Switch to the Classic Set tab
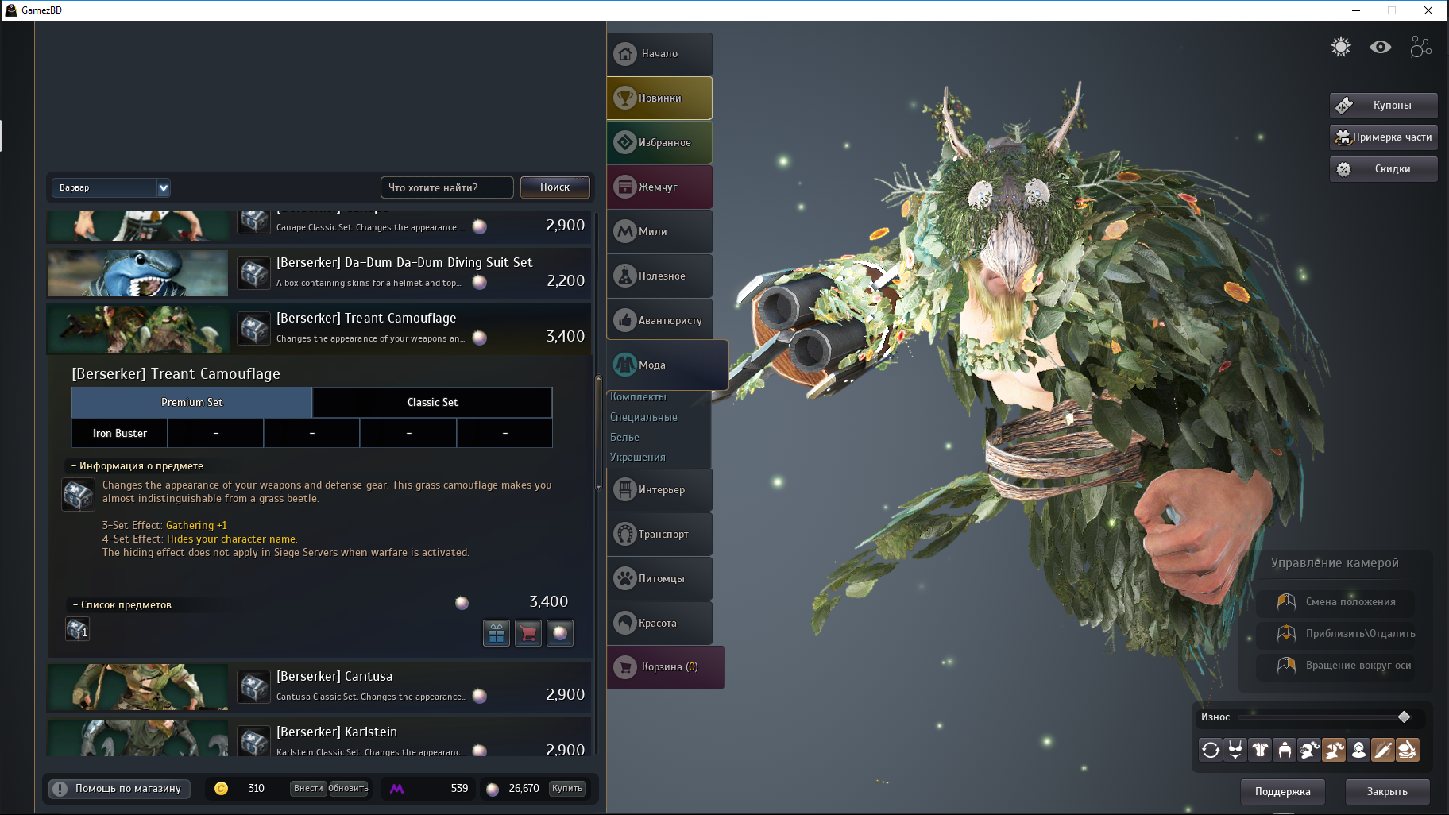Screen dimensions: 1449x815 [432, 403]
